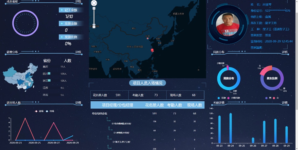Open 详情 for the 成本看板 panel
298x150 pixels.
click(78, 1)
